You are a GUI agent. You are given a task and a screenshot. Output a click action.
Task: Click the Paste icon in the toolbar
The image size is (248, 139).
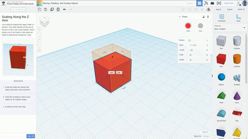click(x=46, y=9)
